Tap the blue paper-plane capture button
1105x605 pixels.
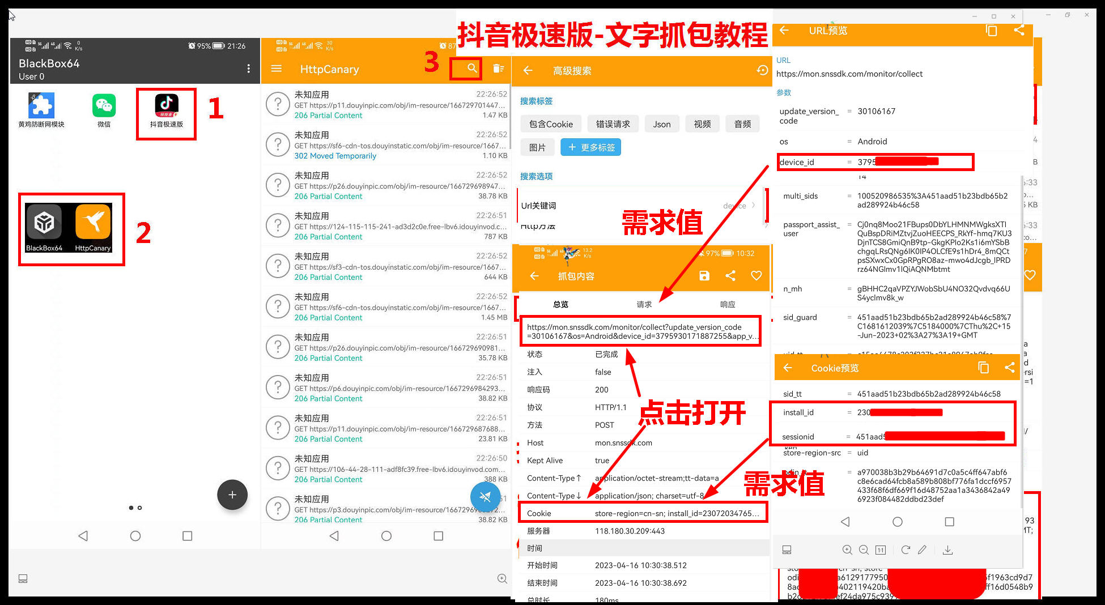click(485, 497)
